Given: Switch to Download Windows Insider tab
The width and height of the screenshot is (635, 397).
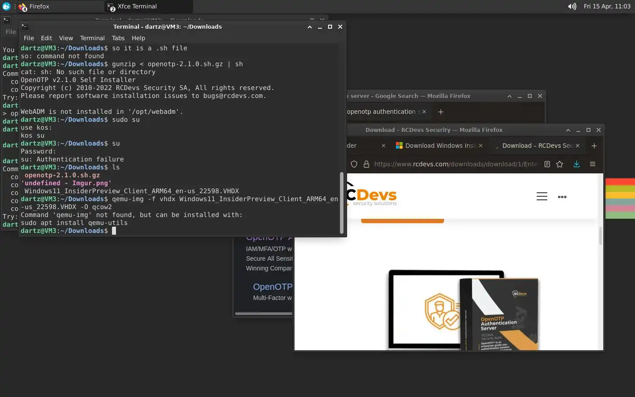Looking at the screenshot, I should tap(439, 146).
